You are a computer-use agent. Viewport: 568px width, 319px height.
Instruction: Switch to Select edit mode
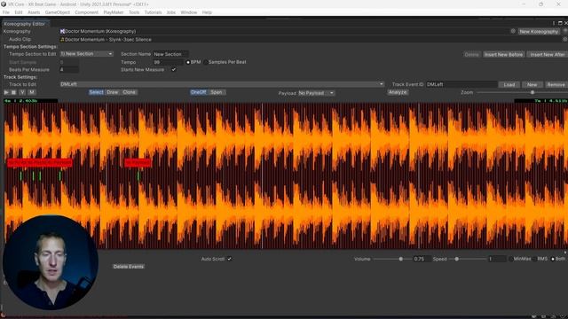tap(96, 92)
